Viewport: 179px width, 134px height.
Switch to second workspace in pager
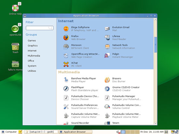click(128, 132)
